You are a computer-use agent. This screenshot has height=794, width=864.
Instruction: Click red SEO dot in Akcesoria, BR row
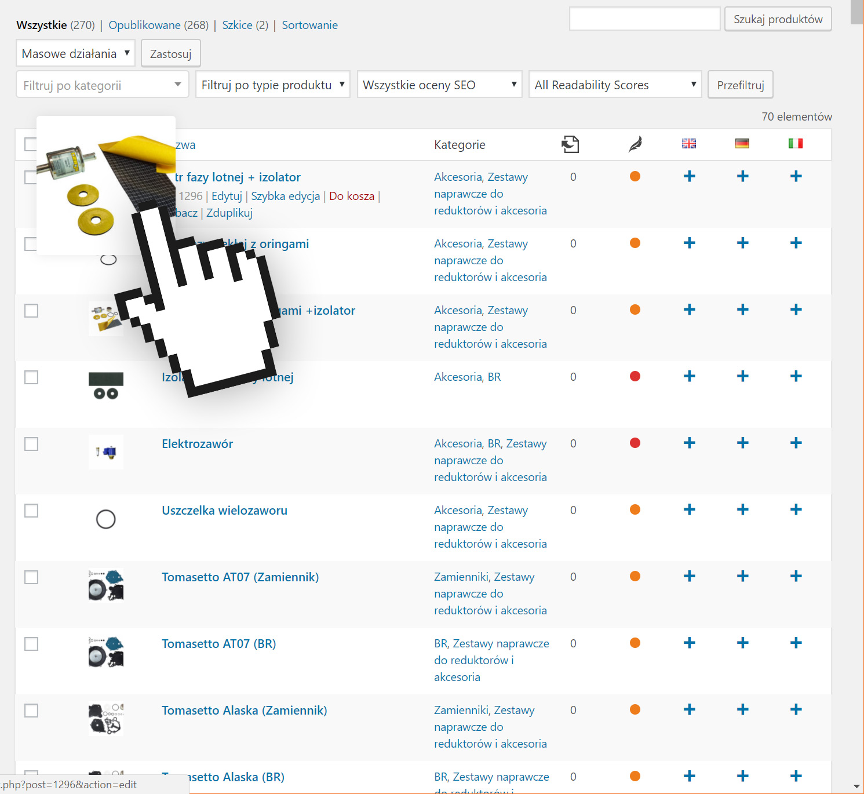[635, 376]
